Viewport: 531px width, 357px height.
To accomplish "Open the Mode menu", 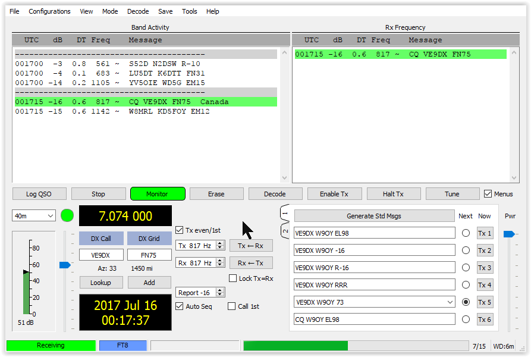I will pos(110,11).
